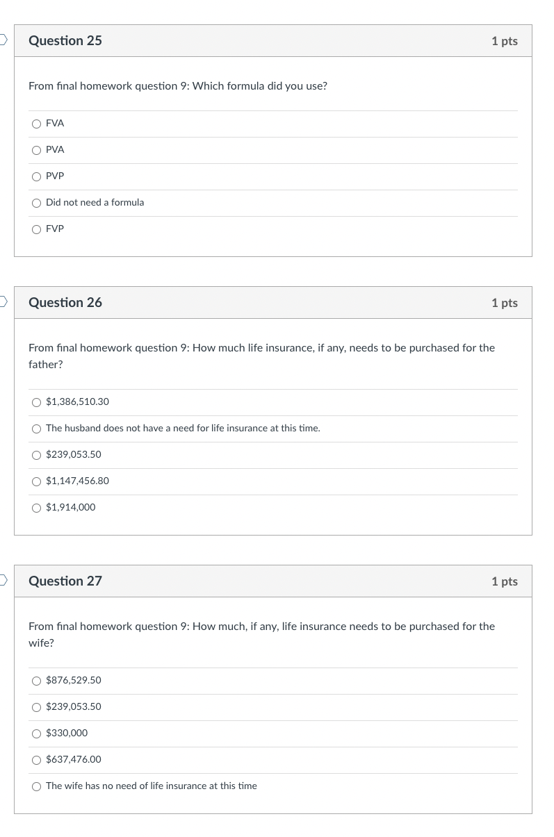The width and height of the screenshot is (554, 837).
Task: Click the '1 pts' label on Question 25
Action: [505, 41]
